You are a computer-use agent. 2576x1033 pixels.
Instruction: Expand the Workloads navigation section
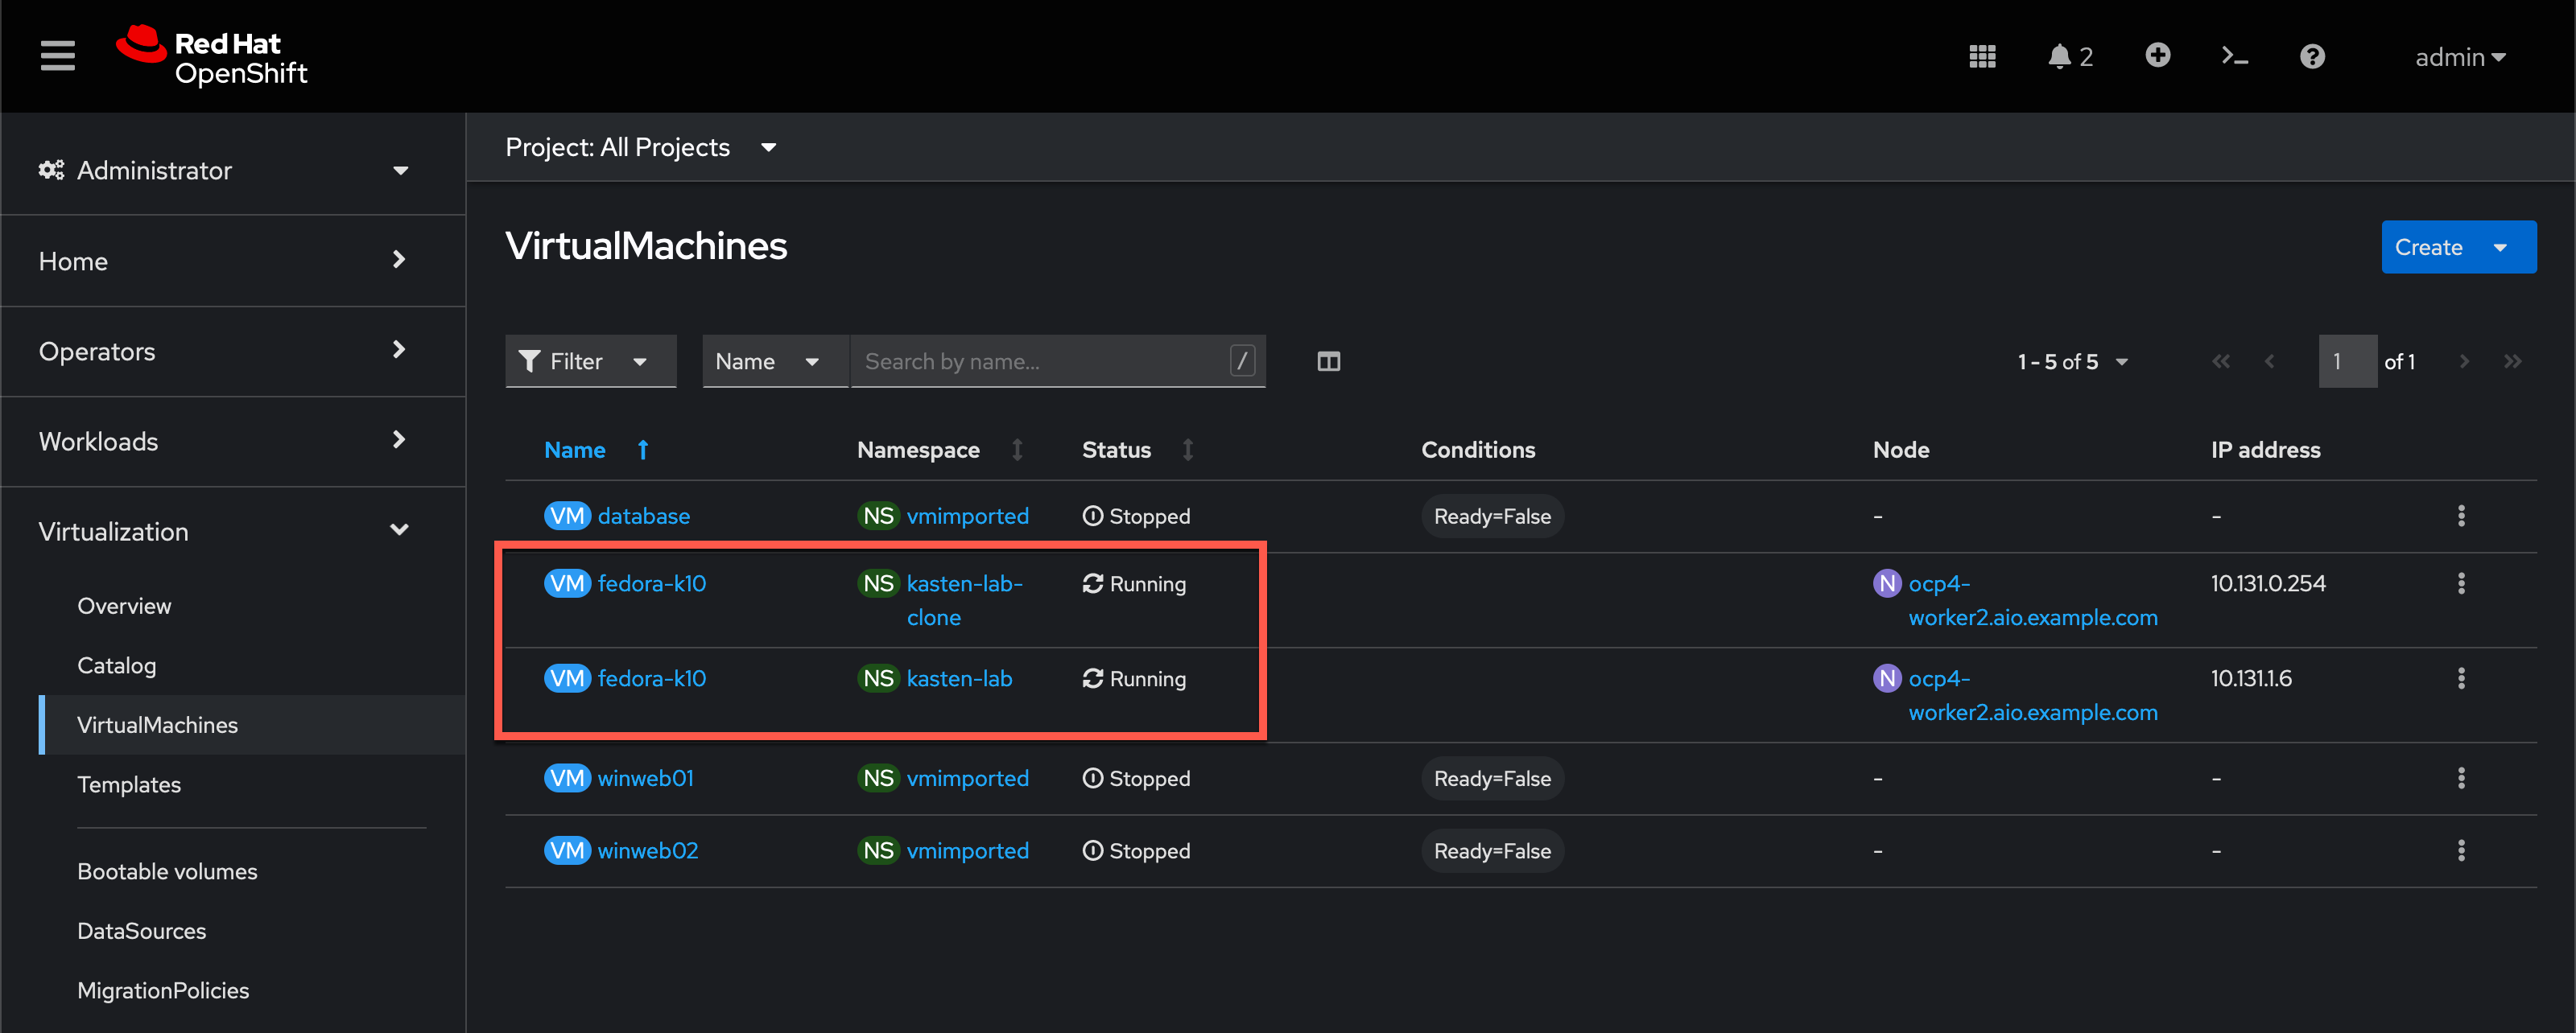(x=233, y=441)
